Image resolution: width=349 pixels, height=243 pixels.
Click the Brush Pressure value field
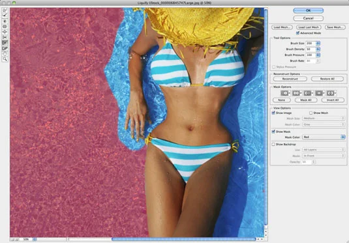[311, 55]
